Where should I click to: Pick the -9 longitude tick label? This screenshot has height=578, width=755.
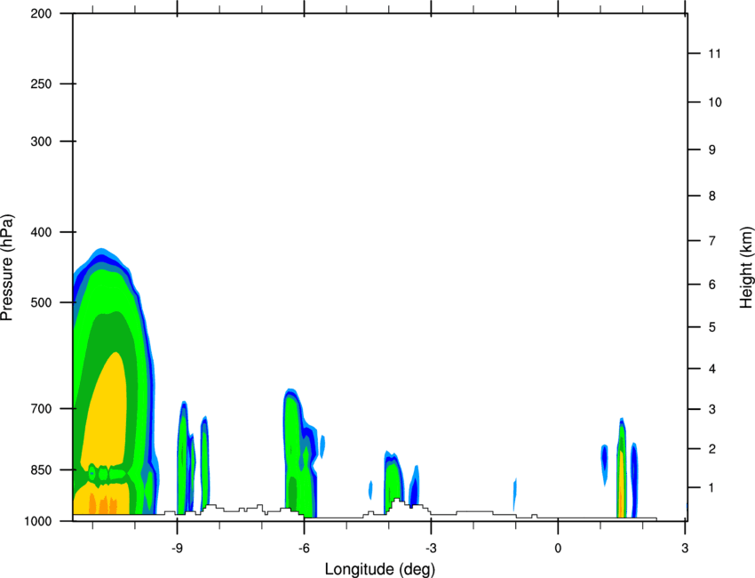177,548
